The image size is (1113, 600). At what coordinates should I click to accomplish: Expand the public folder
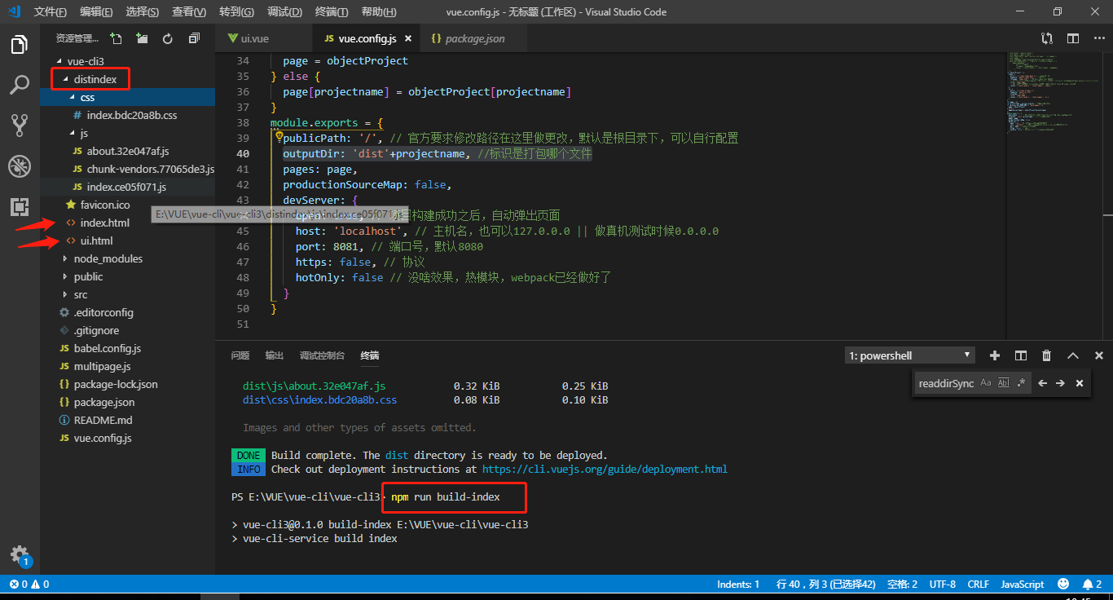click(127, 276)
